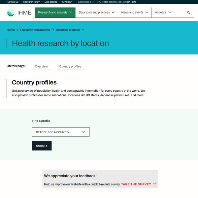Open the Contact us link
Image resolution: width=198 pixels, height=198 pixels.
point(13,2)
